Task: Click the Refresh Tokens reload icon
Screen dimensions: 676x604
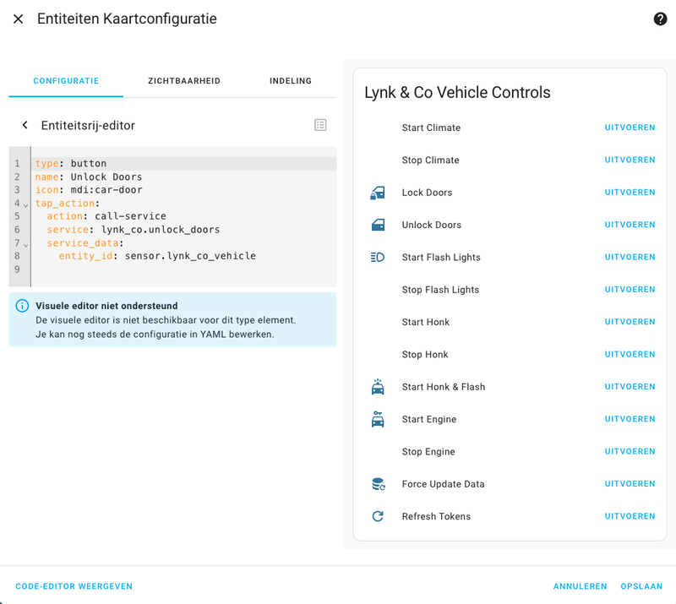Action: (x=378, y=516)
